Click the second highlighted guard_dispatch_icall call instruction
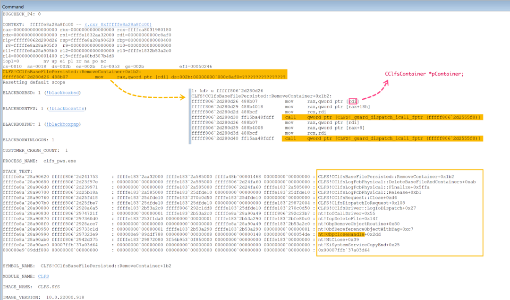The height and width of the screenshot is (300, 510). 382,138
